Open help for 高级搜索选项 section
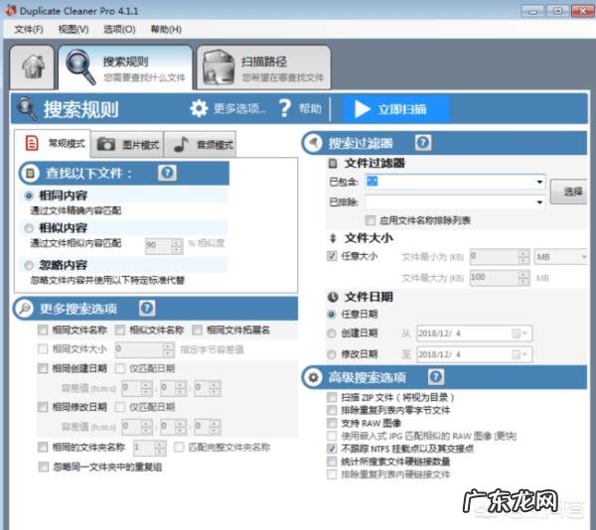 436,377
